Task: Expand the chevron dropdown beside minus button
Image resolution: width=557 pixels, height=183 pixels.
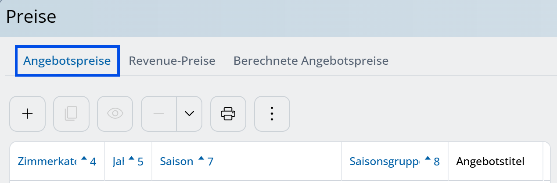Action: pos(189,114)
